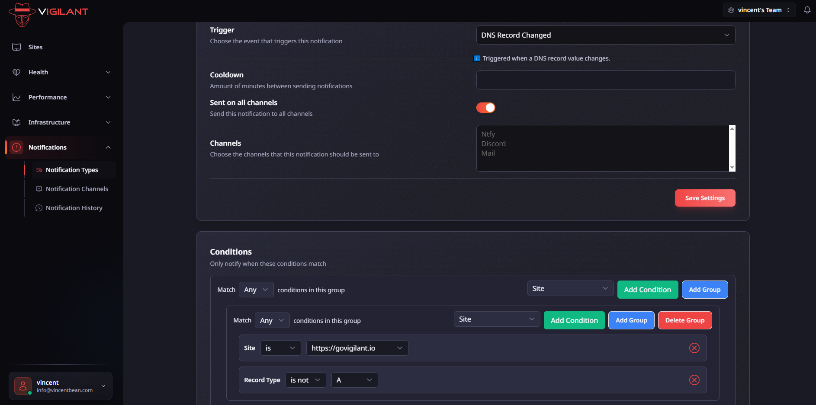Click the Infrastructure icon in sidebar
The width and height of the screenshot is (816, 405).
click(x=16, y=122)
